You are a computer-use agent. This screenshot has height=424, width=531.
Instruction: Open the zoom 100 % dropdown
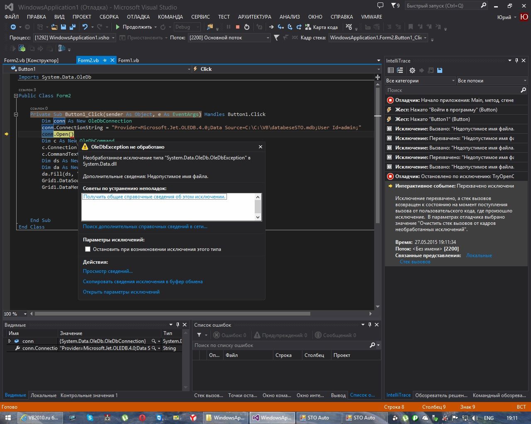25,314
